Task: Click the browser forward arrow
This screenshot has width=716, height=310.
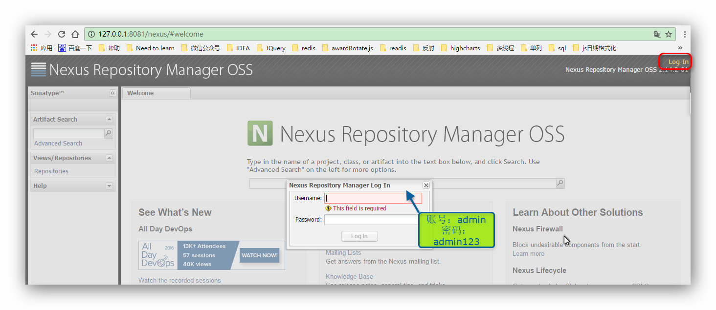Action: tap(48, 34)
